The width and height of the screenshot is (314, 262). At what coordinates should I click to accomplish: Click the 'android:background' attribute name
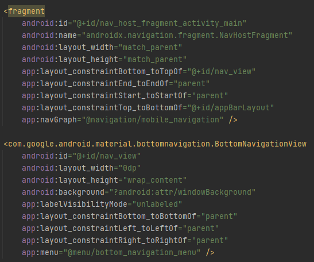tap(63, 192)
